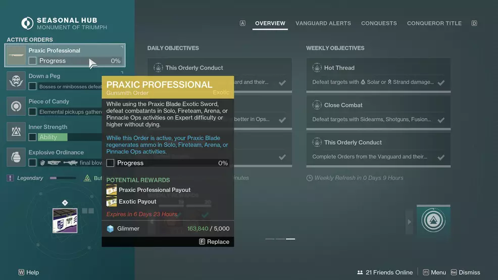Click the friends online people icon
498x280 pixels.
tap(360, 272)
